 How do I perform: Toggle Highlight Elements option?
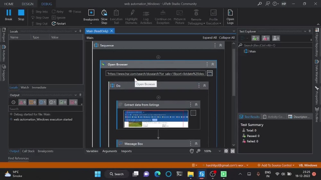pos(131,17)
